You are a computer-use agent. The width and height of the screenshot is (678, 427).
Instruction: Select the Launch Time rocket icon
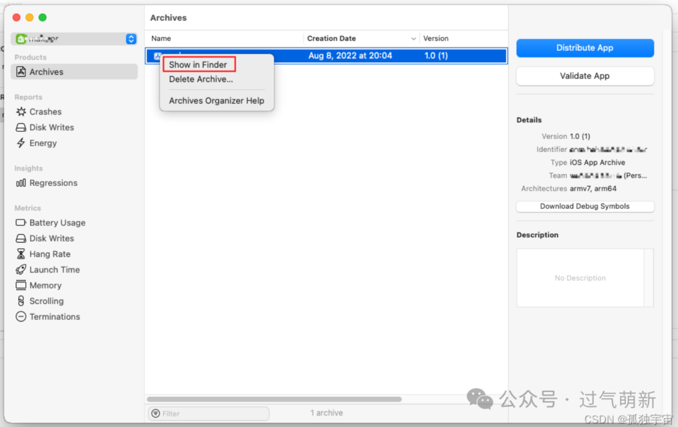coord(21,269)
